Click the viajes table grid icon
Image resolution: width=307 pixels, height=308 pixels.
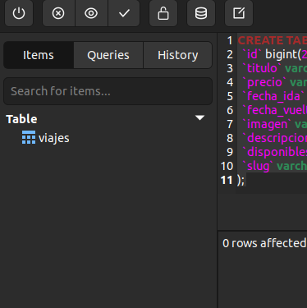[29, 137]
